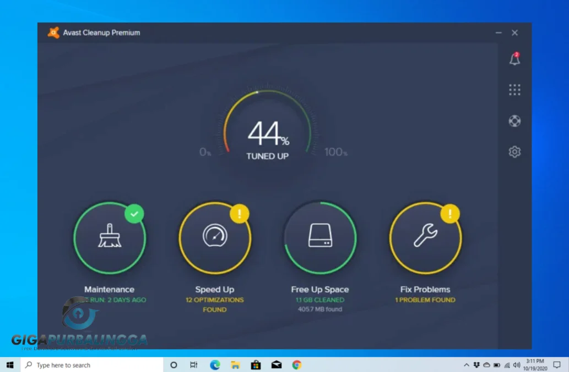Image resolution: width=569 pixels, height=372 pixels.
Task: Click the Avast logo in title bar
Action: pyautogui.click(x=53, y=32)
